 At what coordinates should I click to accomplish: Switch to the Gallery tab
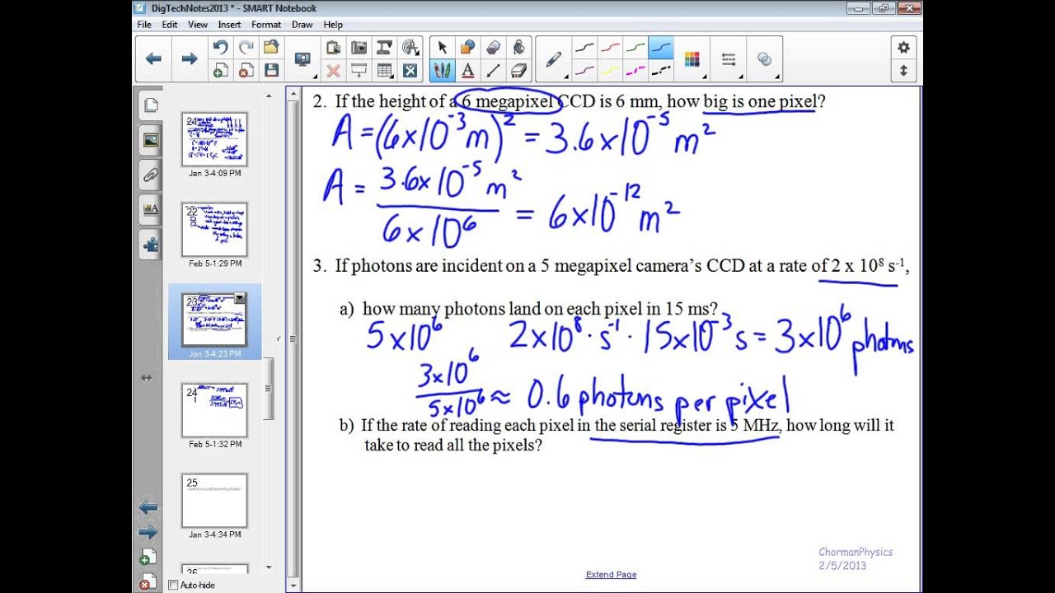click(x=150, y=140)
